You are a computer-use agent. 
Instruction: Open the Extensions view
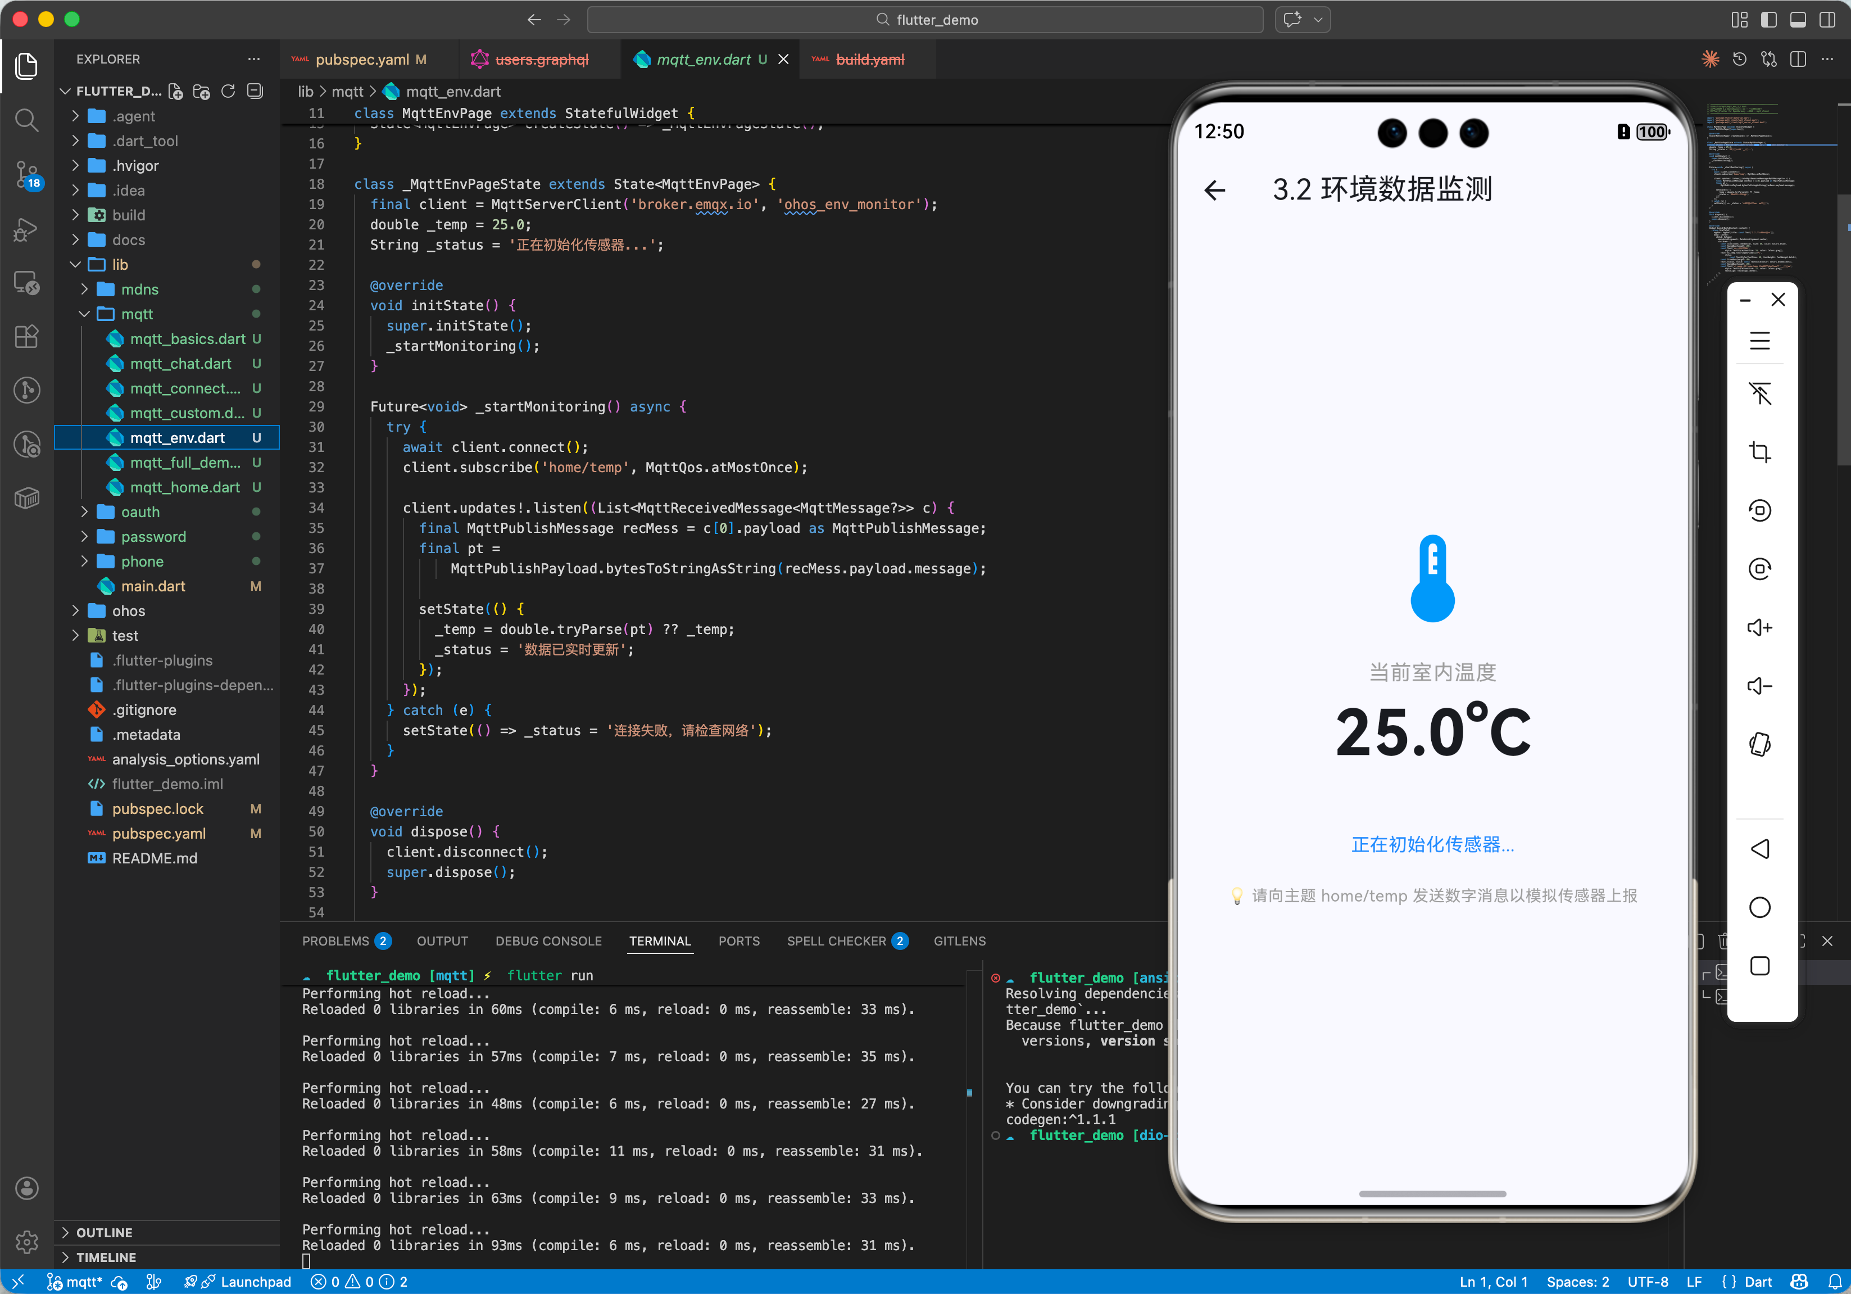coord(26,336)
